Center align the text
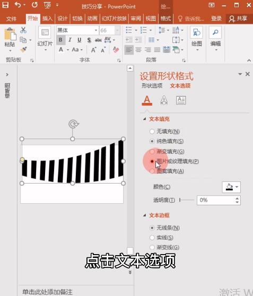The width and height of the screenshot is (253, 296). (x=138, y=50)
